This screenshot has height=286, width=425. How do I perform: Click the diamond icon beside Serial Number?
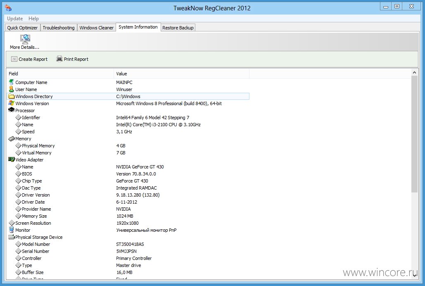pos(18,251)
